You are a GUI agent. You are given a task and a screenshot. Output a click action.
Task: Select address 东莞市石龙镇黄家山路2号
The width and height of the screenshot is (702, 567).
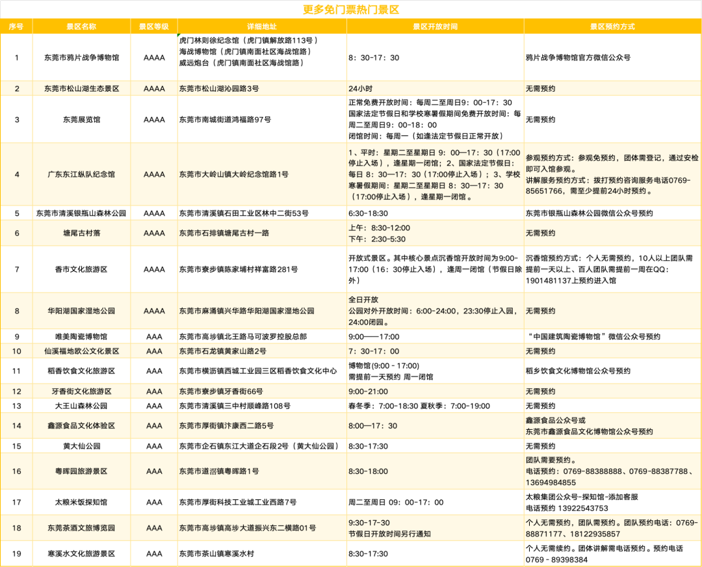222,351
